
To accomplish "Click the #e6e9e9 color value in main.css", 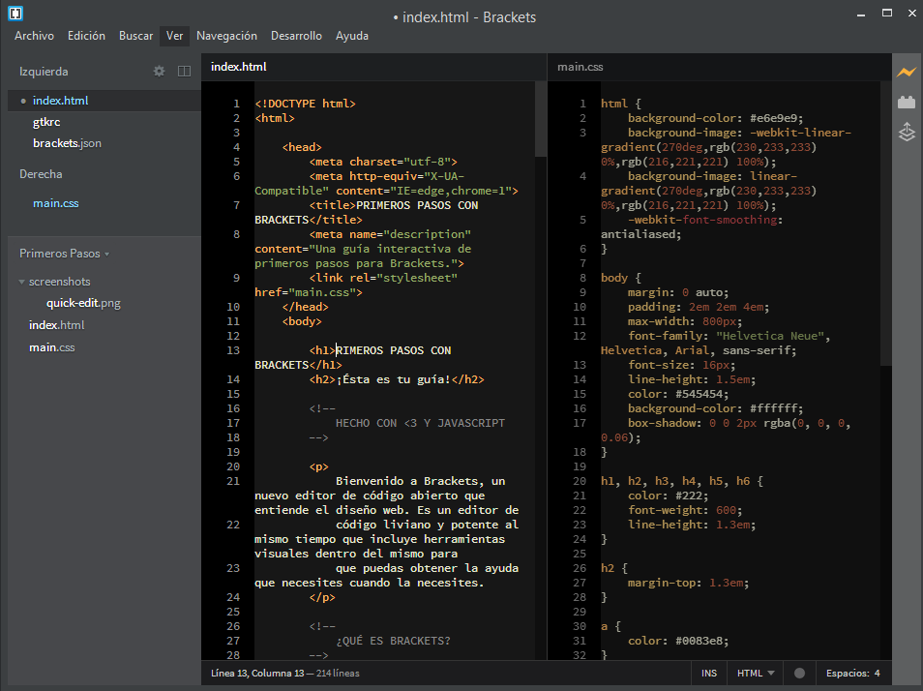I will (x=773, y=118).
